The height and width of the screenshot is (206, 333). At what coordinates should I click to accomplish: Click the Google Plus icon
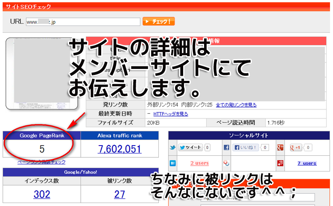point(280,147)
